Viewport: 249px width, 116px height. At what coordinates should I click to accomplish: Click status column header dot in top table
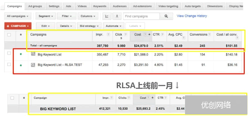click(21, 35)
